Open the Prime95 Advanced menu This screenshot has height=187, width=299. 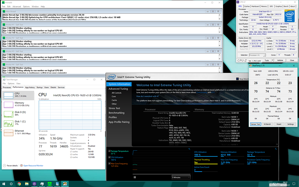17,6
